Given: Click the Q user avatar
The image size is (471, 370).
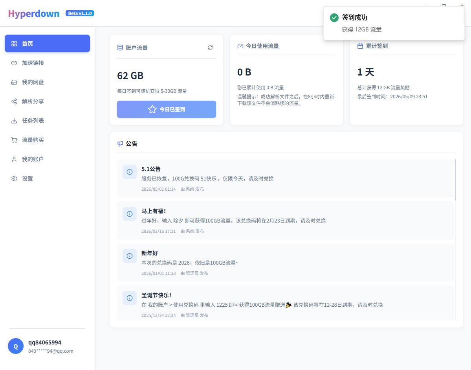Looking at the screenshot, I should (x=16, y=346).
